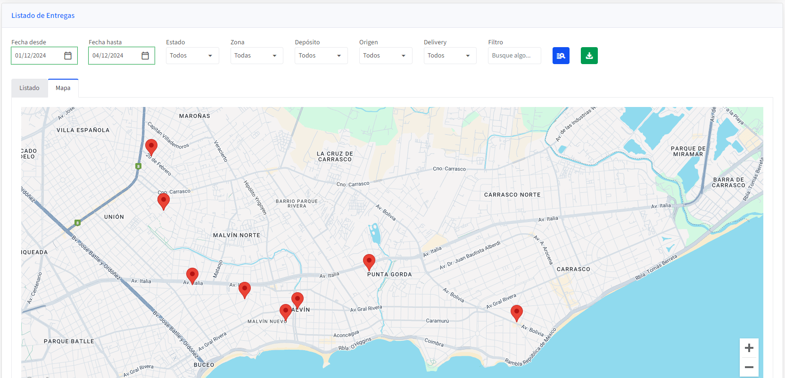Click the map marker near Punta Gorda
The width and height of the screenshot is (785, 378).
point(369,261)
